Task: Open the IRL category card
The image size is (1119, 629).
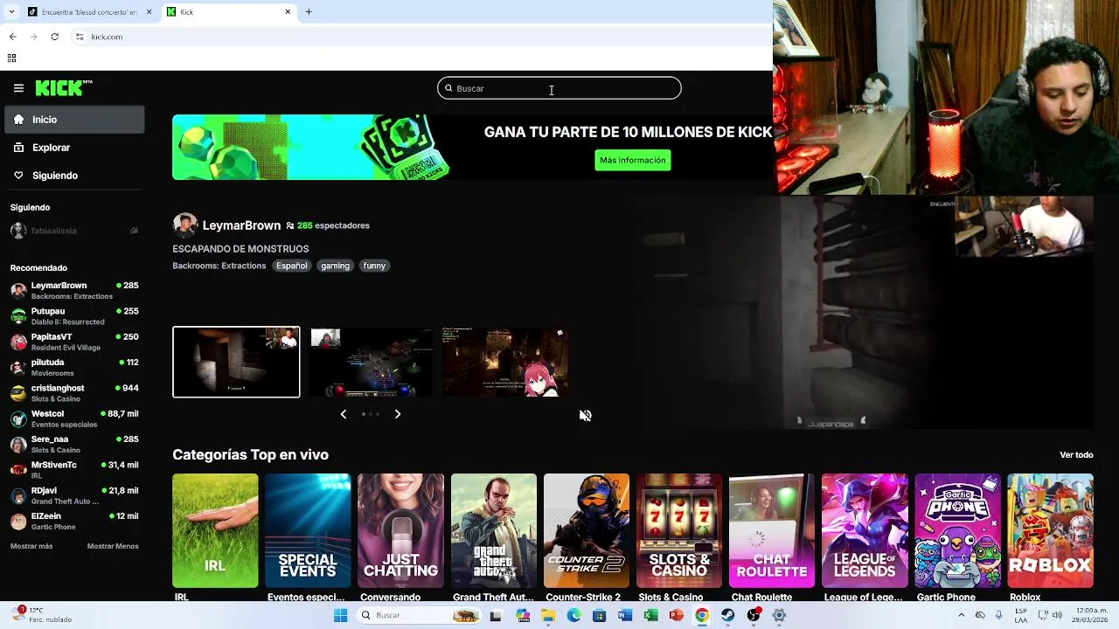Action: [215, 530]
